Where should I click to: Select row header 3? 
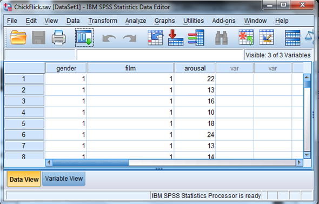pyautogui.click(x=24, y=101)
